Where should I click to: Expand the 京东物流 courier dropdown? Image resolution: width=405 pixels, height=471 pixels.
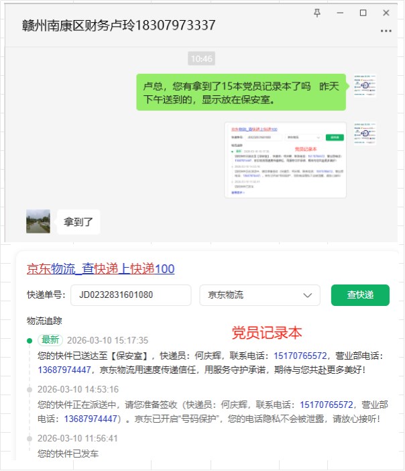click(259, 295)
